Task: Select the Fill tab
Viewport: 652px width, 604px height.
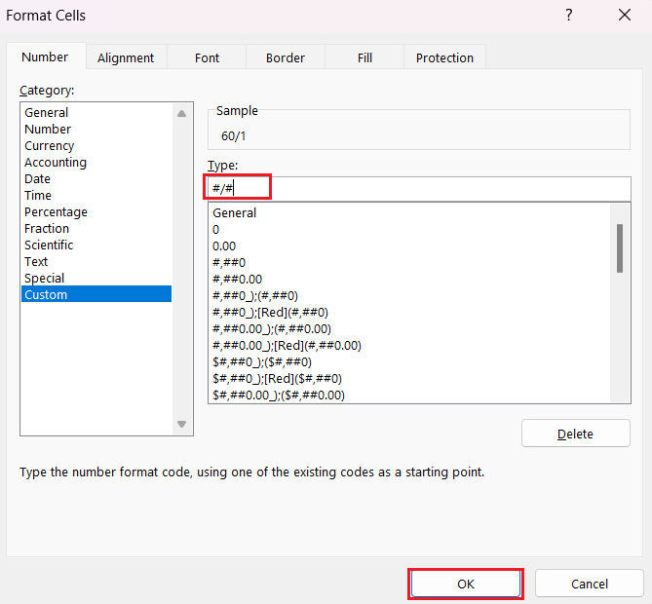Action: pos(364,57)
